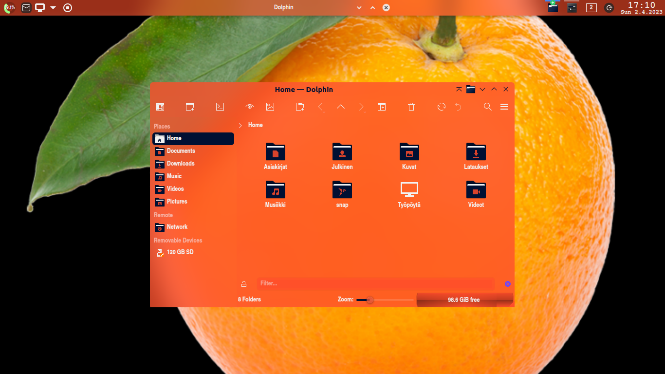Expand the breadcrumb arrow before Home

pyautogui.click(x=240, y=126)
